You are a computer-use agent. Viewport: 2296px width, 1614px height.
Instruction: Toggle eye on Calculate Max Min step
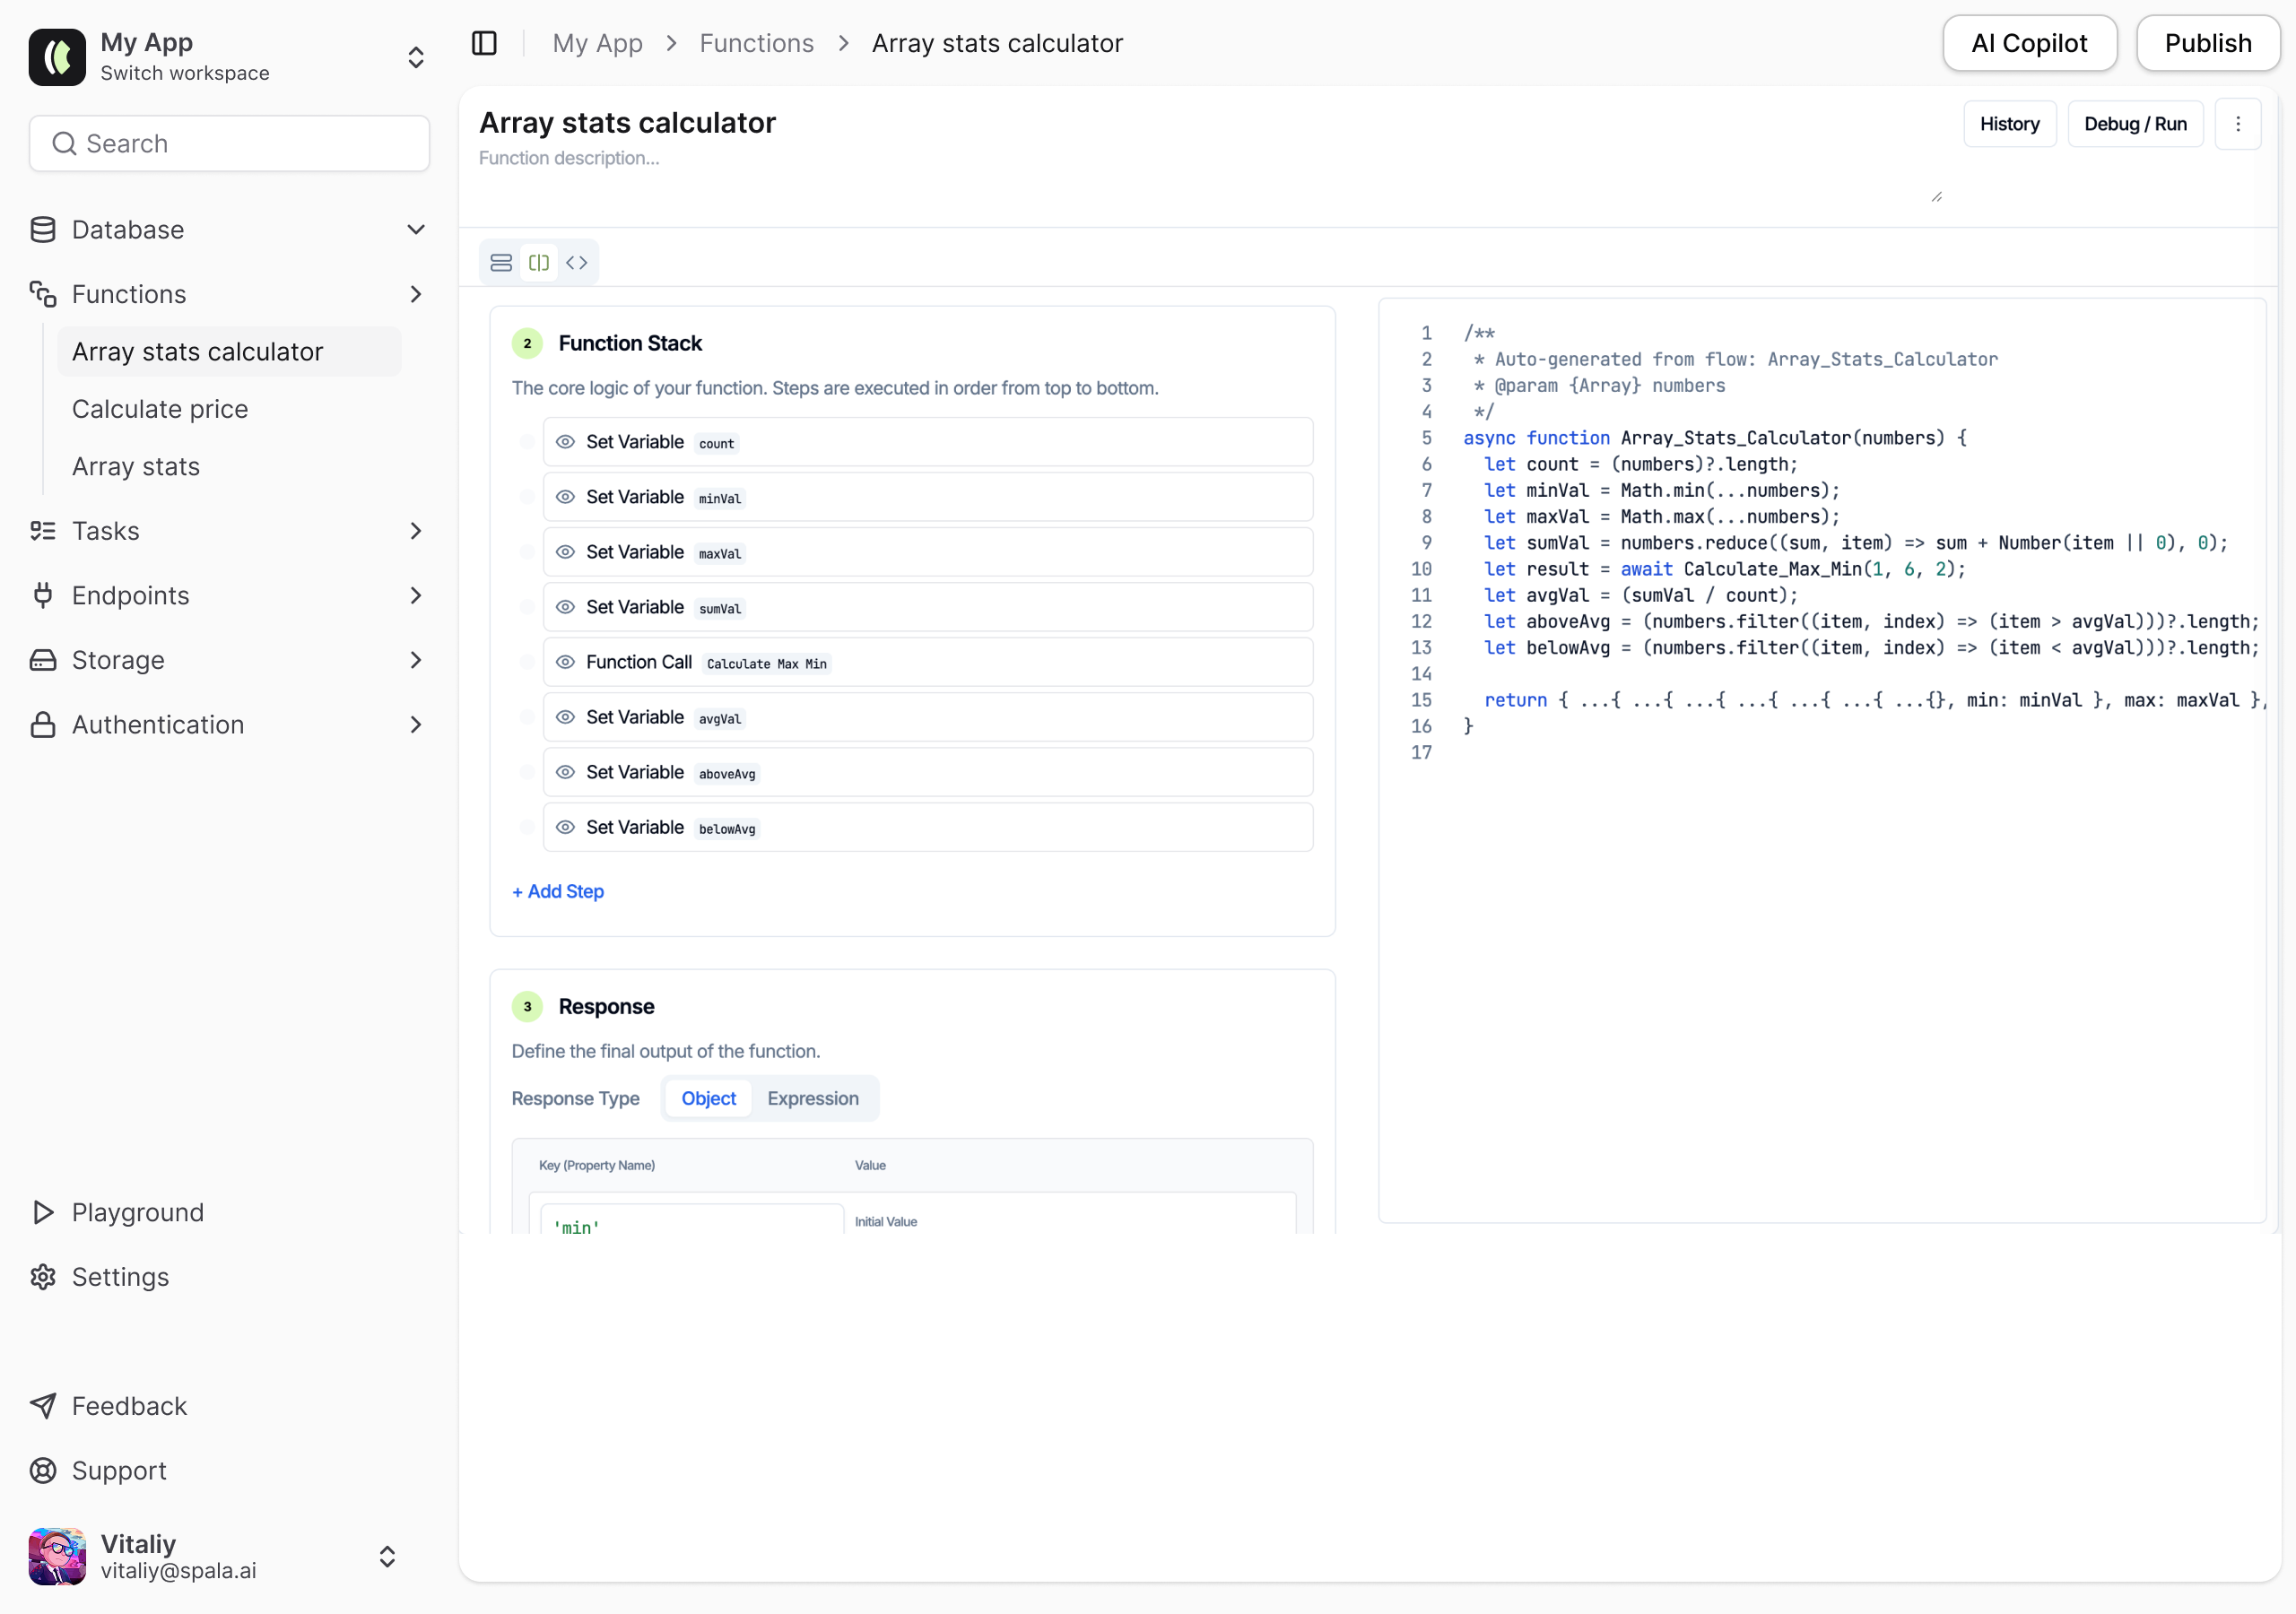pos(565,662)
